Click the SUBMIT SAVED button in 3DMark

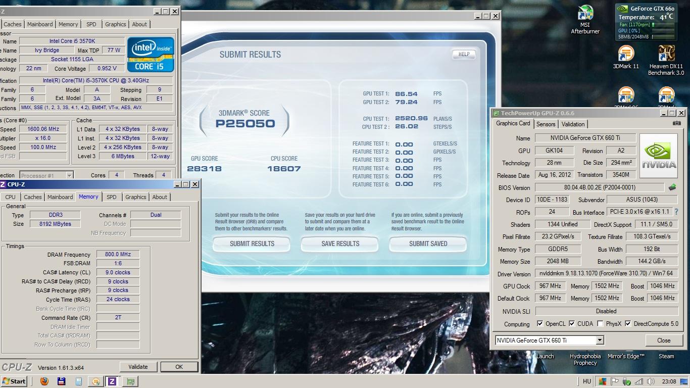click(x=428, y=244)
